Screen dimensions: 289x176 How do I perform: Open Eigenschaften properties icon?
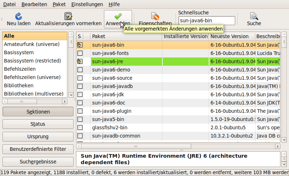tap(155, 16)
